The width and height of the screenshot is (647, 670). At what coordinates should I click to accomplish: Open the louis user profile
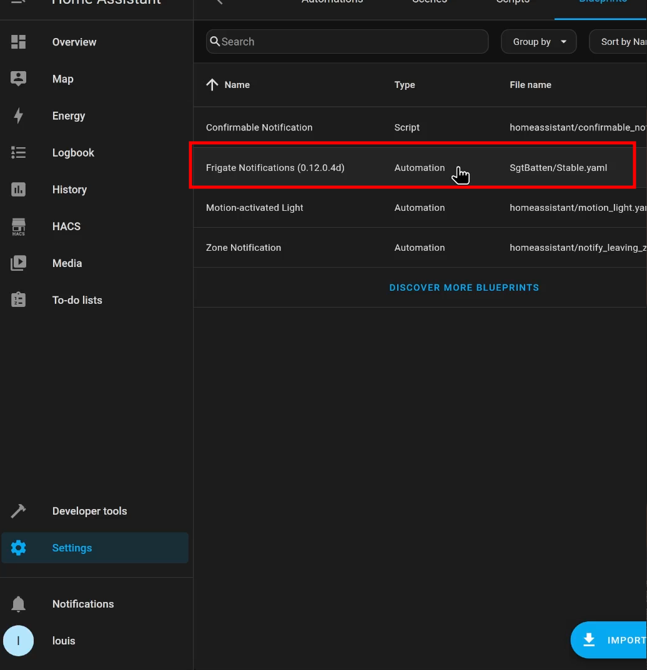[95, 641]
